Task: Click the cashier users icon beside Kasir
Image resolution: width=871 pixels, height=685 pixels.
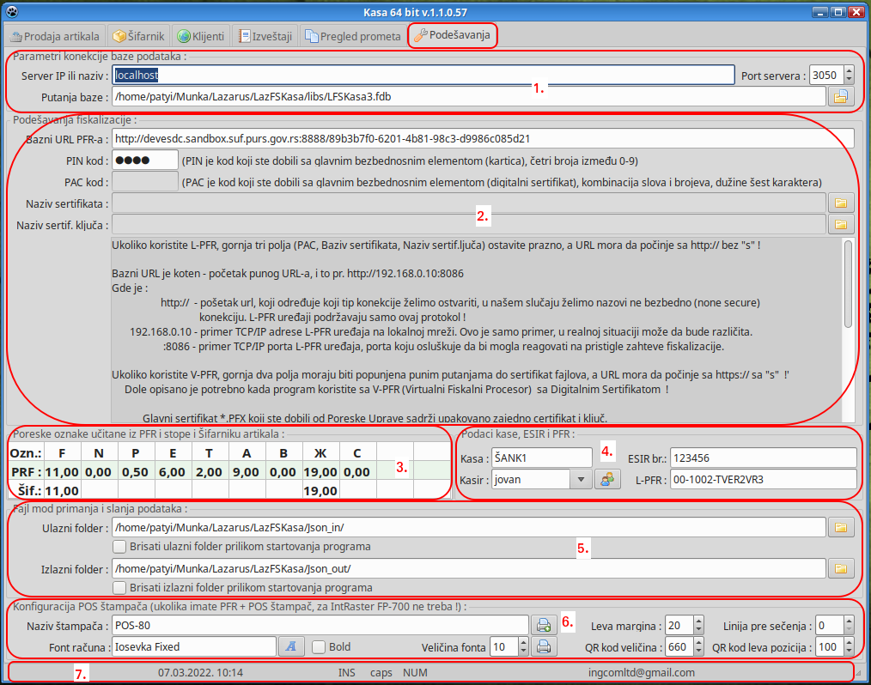Action: (607, 479)
